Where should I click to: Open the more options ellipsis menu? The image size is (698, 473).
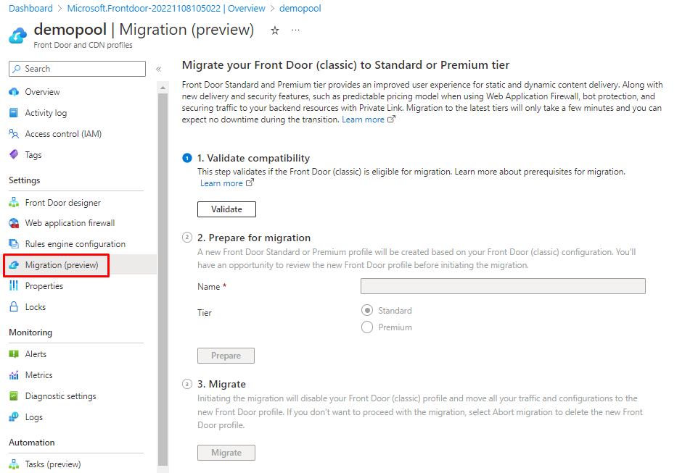(x=295, y=30)
